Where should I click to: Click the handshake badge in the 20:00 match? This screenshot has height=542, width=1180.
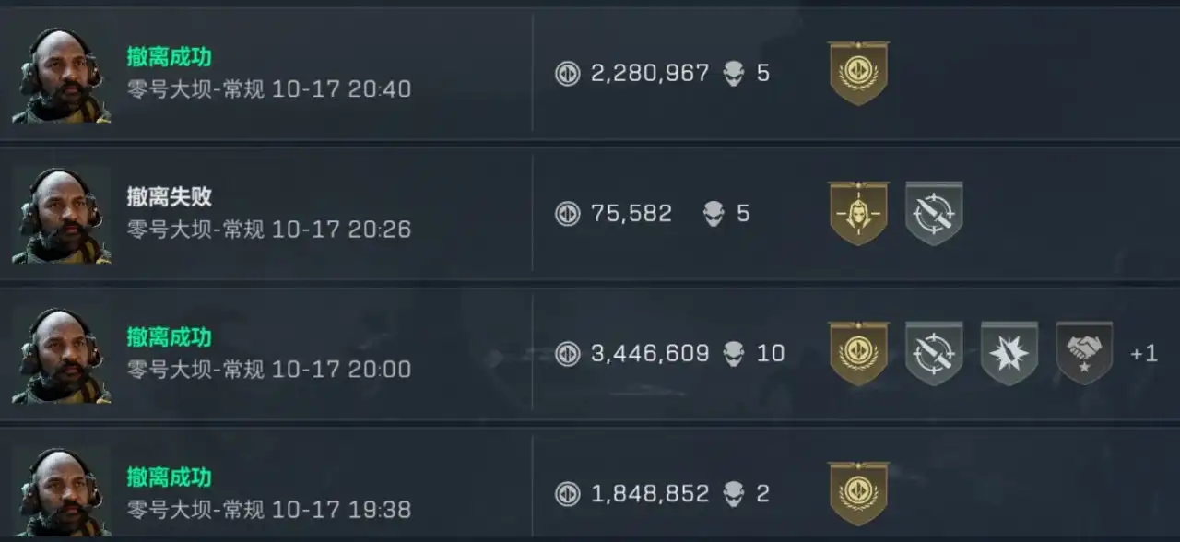(x=1084, y=353)
